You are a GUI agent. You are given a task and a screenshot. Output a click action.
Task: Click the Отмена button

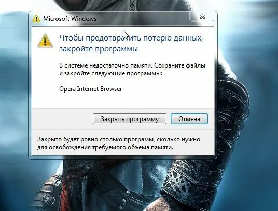tap(189, 119)
